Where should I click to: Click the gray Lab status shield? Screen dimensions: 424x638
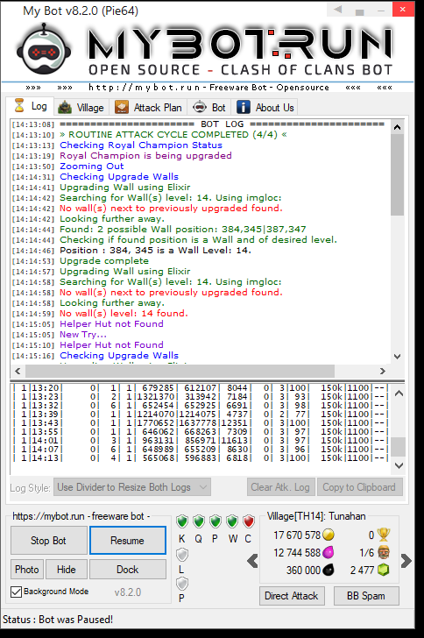coord(182,555)
